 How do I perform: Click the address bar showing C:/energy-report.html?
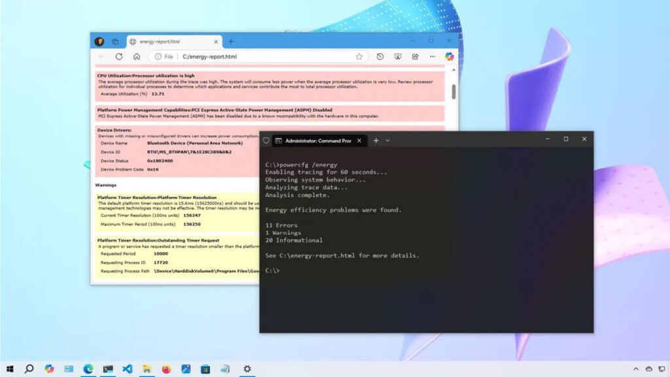(262, 57)
